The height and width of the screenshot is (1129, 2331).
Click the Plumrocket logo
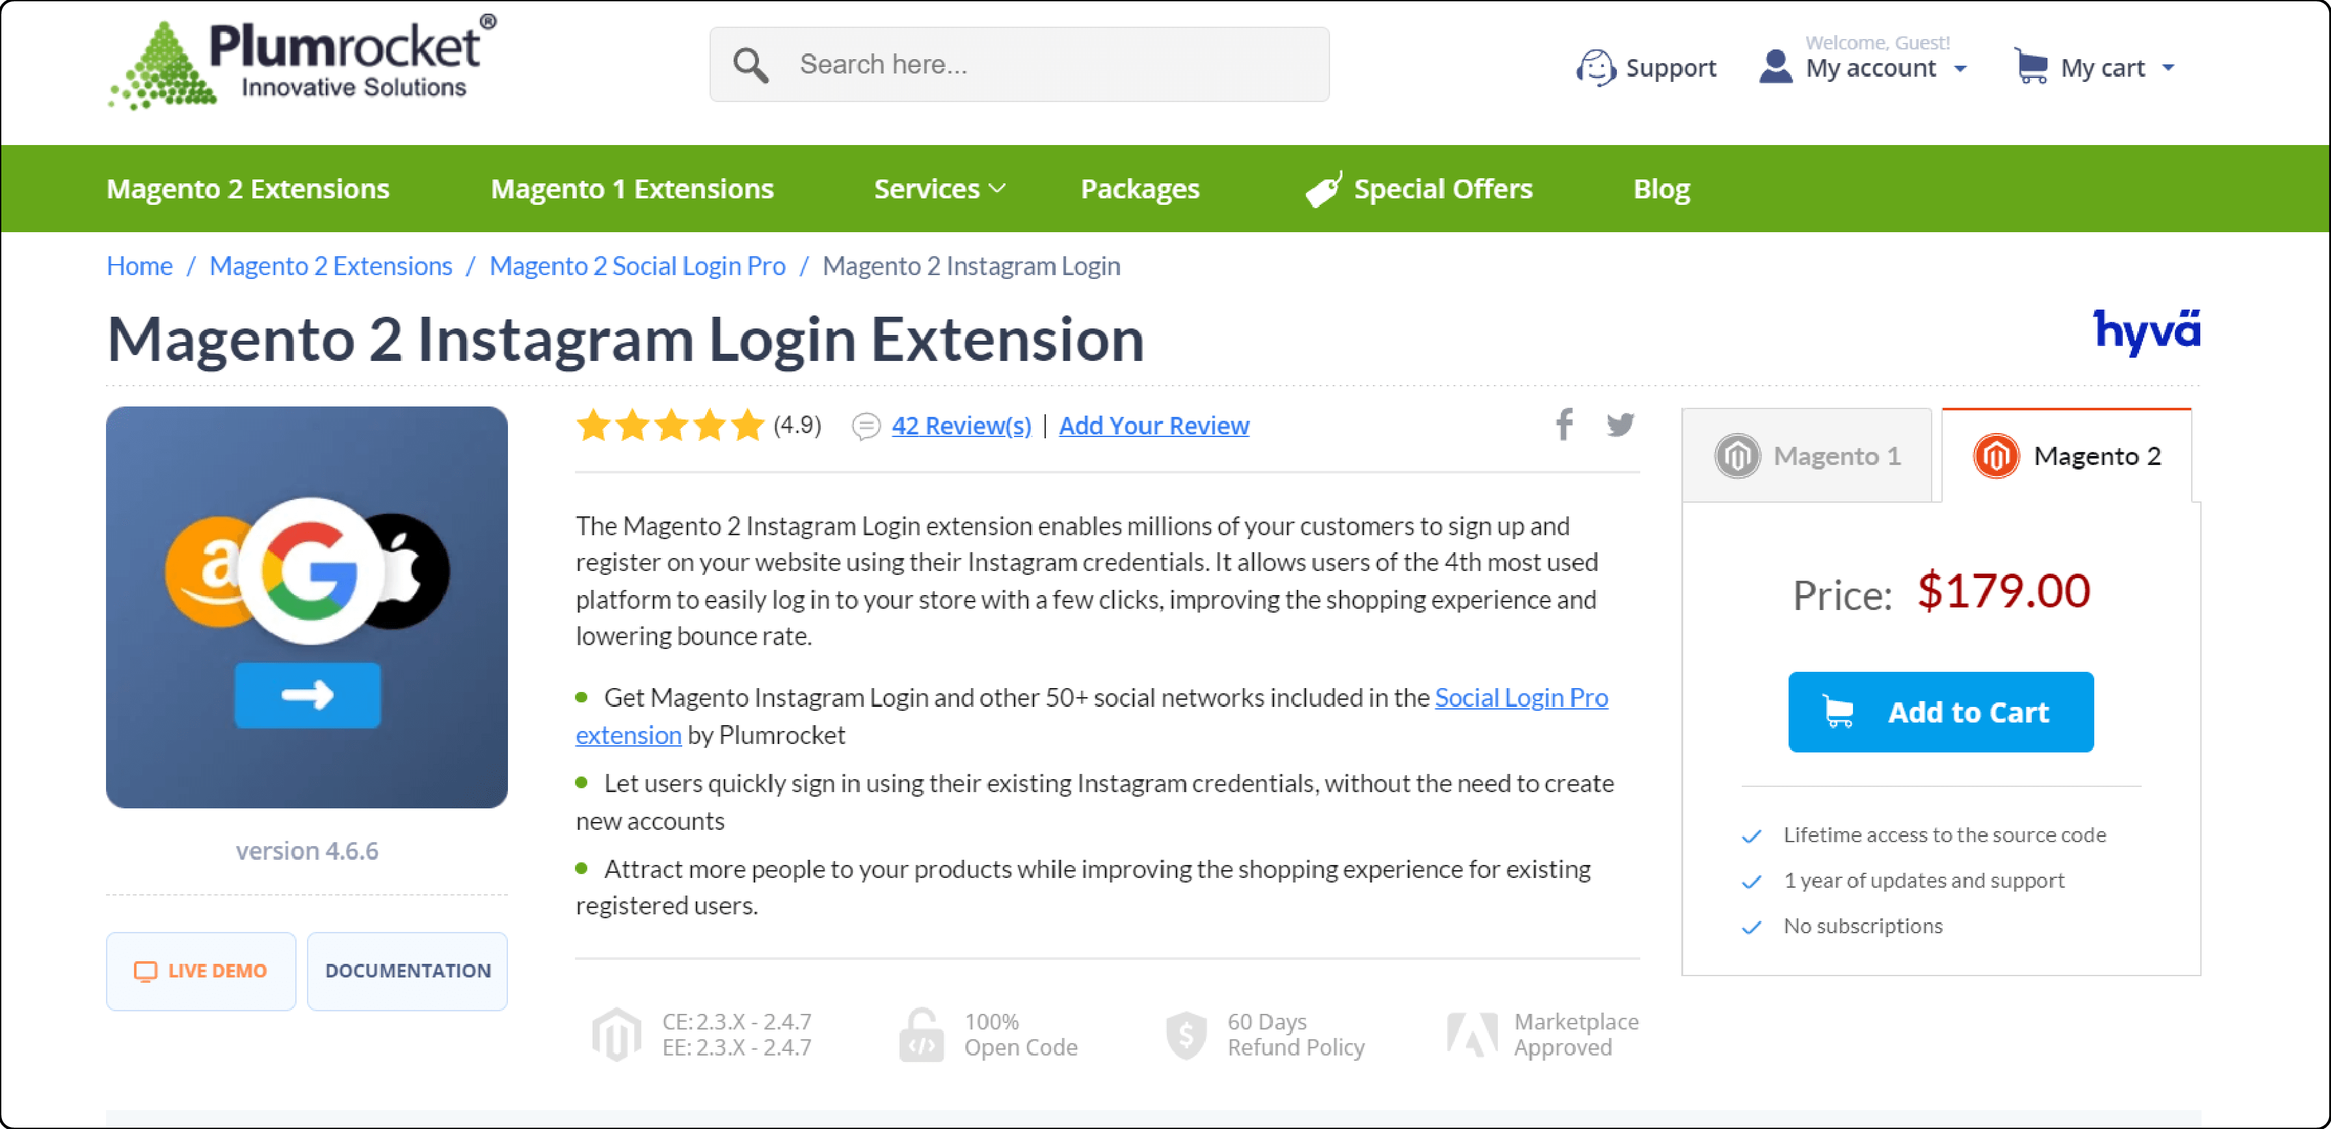pos(302,62)
